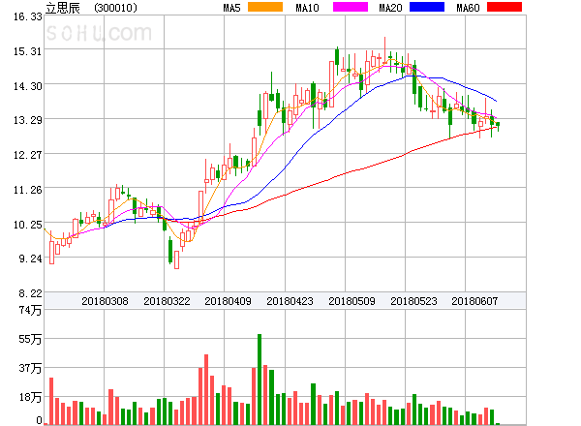Select the MA5 legend label
This screenshot has width=581, height=426.
(232, 8)
